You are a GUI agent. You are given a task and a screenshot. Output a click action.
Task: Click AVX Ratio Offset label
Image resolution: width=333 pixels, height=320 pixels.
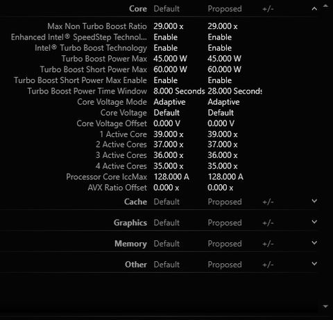(x=117, y=188)
